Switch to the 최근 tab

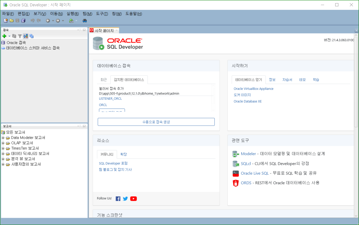[x=103, y=80]
